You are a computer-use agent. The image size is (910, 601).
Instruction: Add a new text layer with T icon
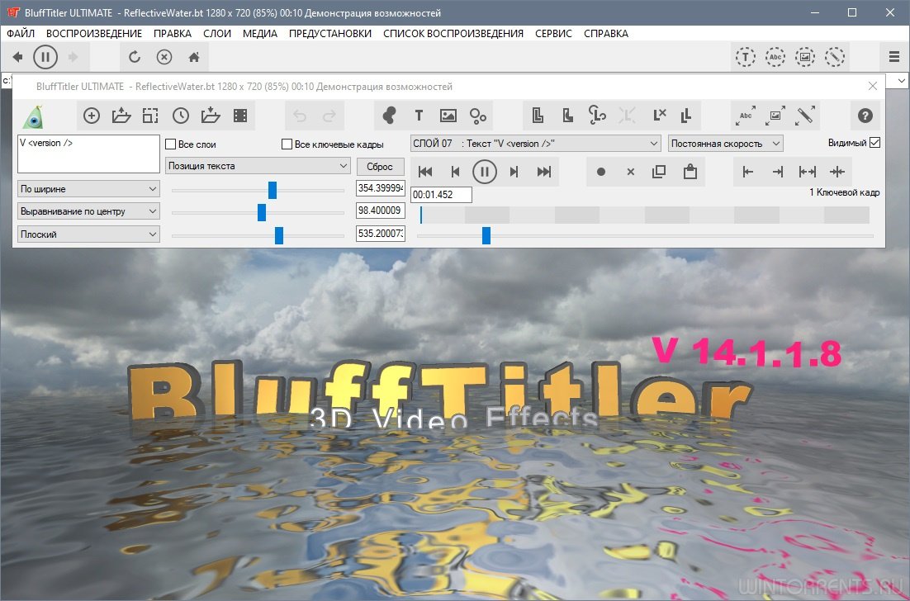419,116
